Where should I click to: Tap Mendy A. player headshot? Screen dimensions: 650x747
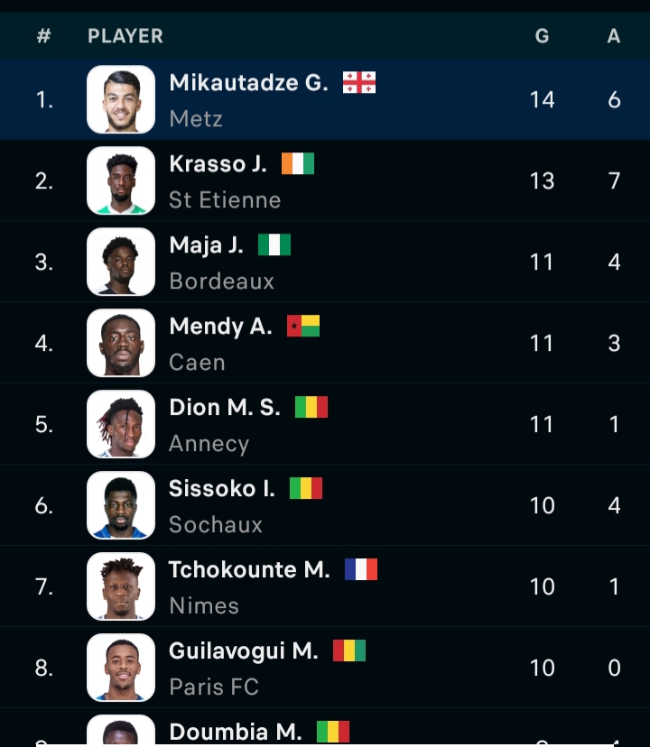point(121,343)
